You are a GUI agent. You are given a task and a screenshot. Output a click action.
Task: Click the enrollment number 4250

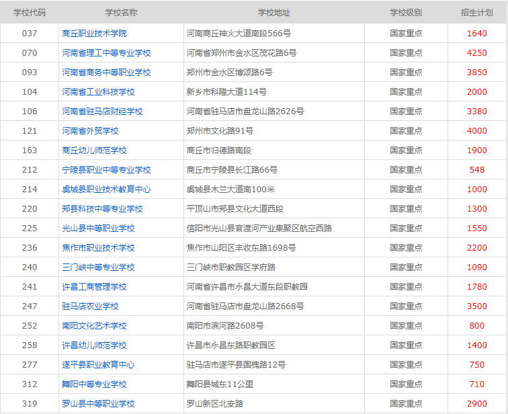click(477, 52)
